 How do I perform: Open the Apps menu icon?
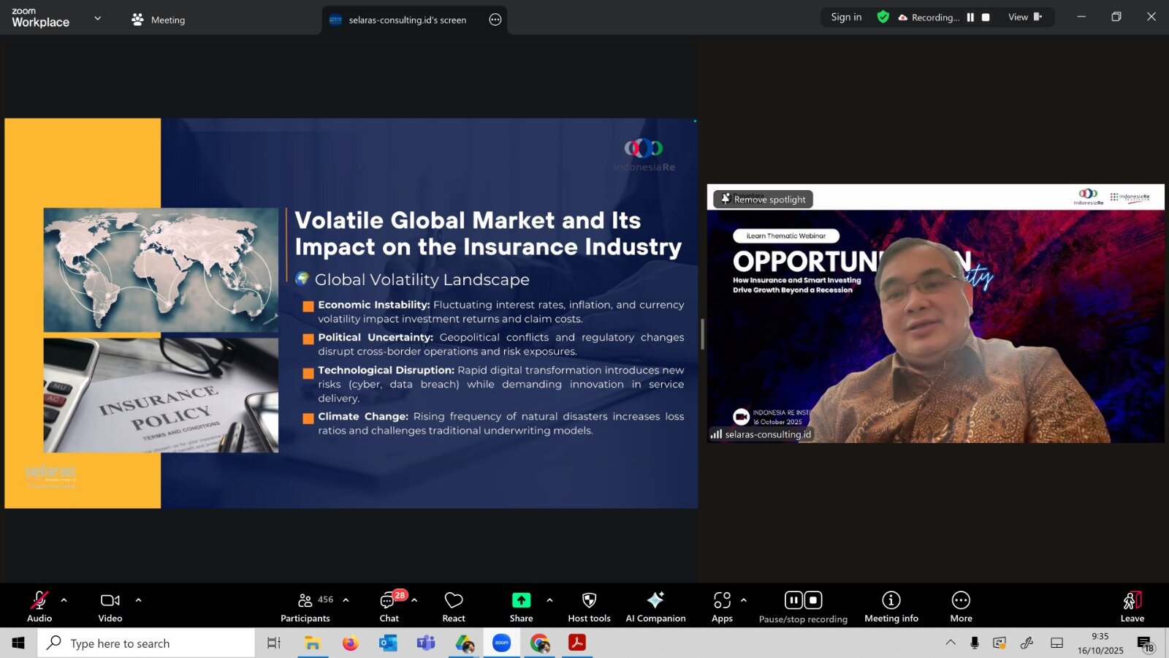[722, 607]
